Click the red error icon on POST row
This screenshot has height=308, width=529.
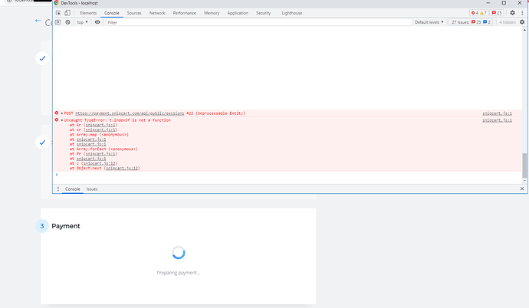click(57, 113)
